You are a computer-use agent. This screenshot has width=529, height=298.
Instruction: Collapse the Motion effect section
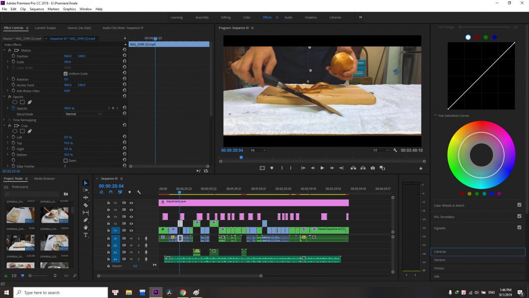click(4, 50)
